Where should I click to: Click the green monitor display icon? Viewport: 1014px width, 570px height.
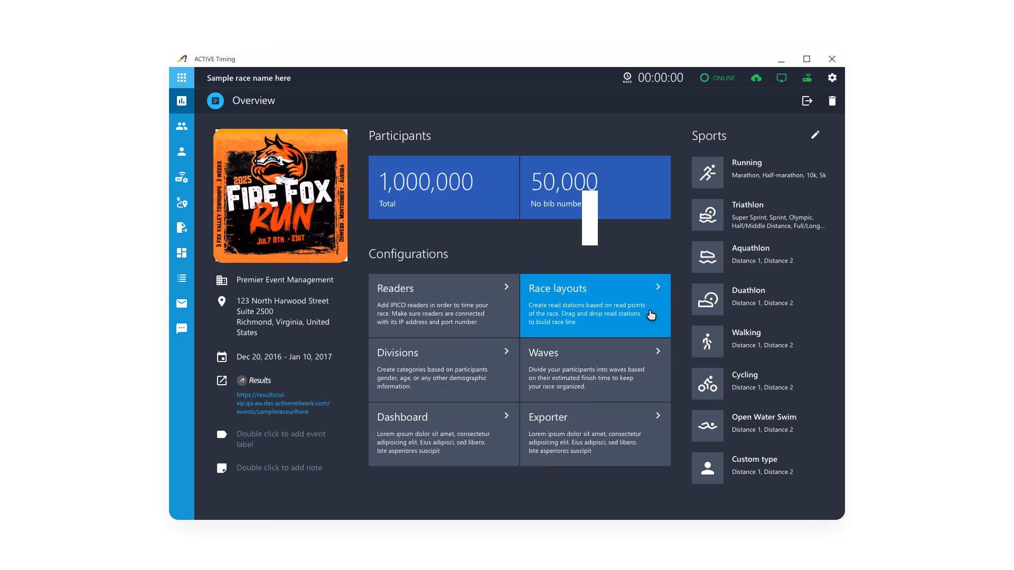782,78
